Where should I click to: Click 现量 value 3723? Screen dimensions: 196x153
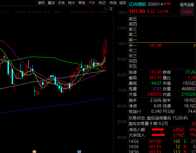pos(157,89)
